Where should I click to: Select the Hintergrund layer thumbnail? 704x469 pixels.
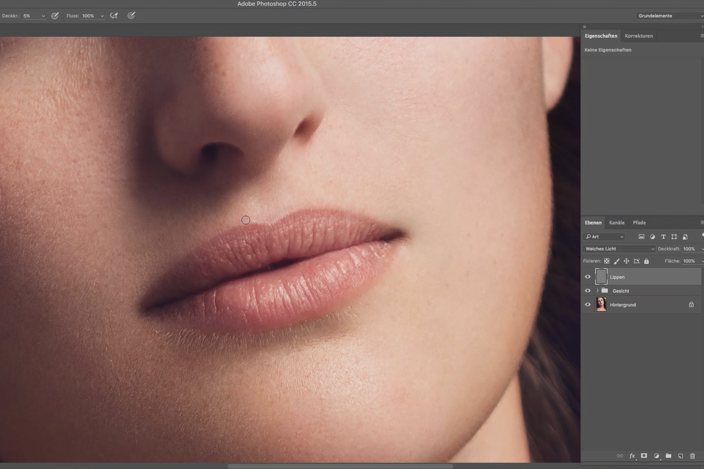(x=601, y=305)
